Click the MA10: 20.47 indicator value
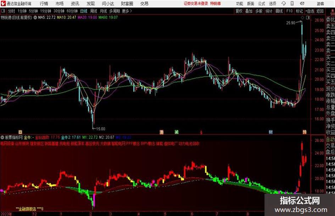The width and height of the screenshot is (335, 216). (x=66, y=17)
